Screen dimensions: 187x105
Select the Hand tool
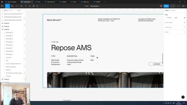click(x=34, y=6)
